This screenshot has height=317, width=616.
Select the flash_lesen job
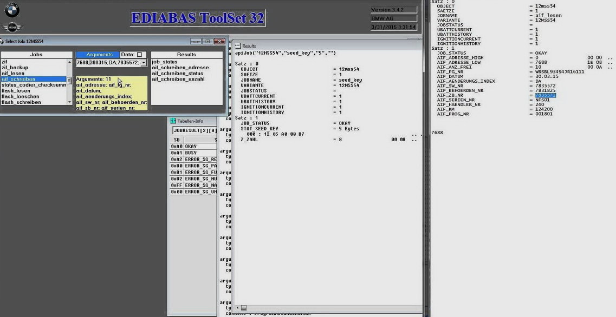[34, 91]
